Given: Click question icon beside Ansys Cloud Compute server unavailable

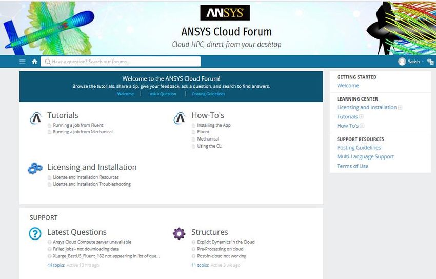Looking at the screenshot, I should (x=49, y=242).
